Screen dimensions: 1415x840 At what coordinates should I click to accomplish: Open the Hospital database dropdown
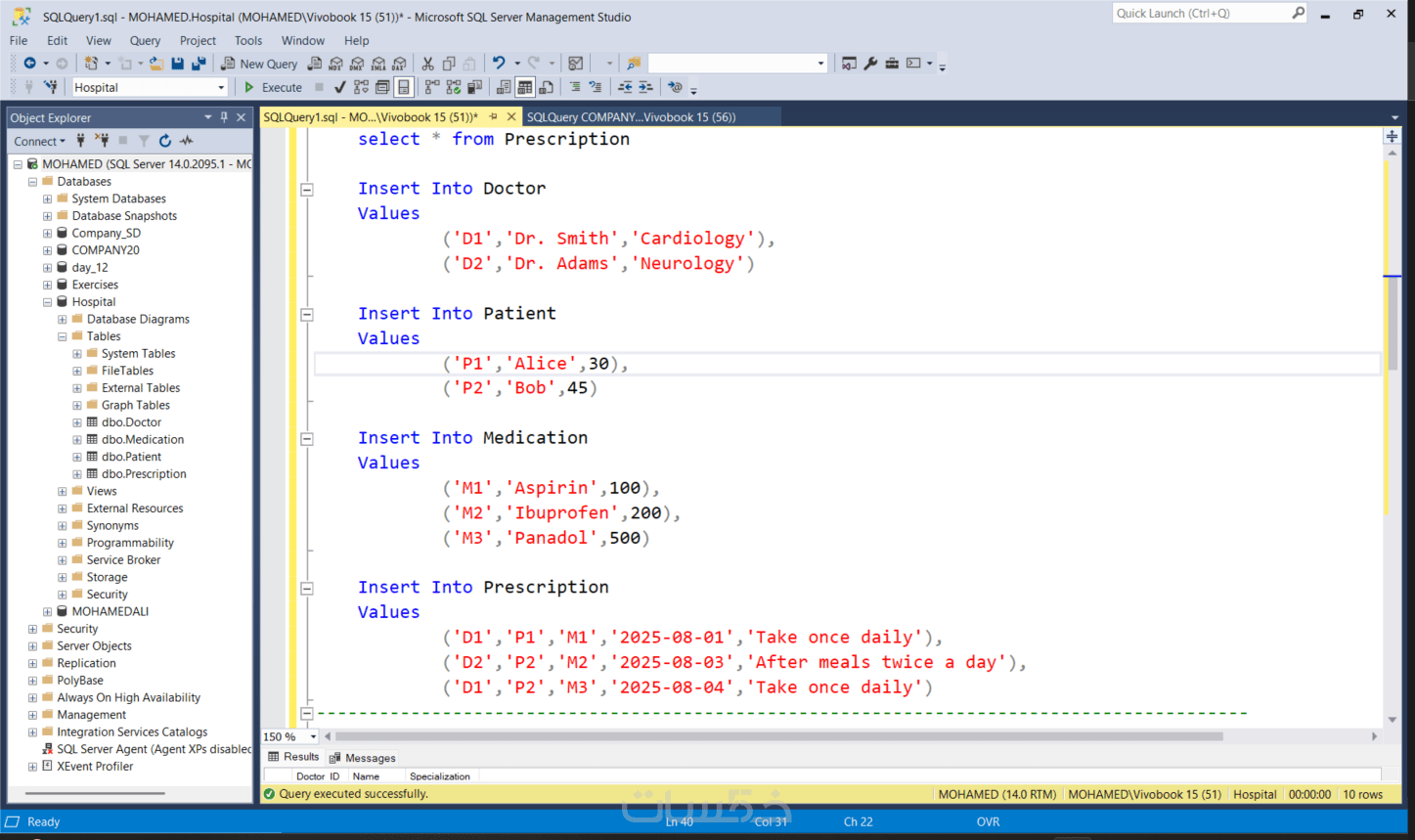click(221, 87)
